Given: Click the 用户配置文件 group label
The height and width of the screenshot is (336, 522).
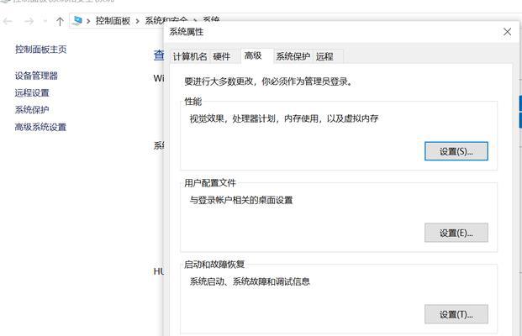Looking at the screenshot, I should pyautogui.click(x=210, y=183).
